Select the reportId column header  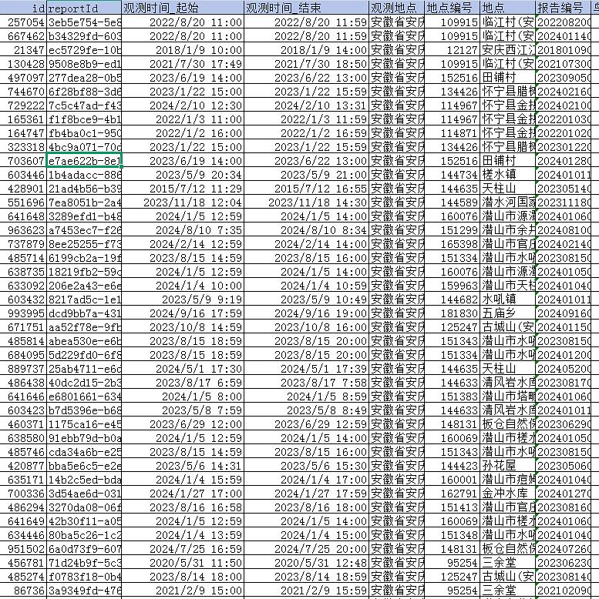point(84,8)
